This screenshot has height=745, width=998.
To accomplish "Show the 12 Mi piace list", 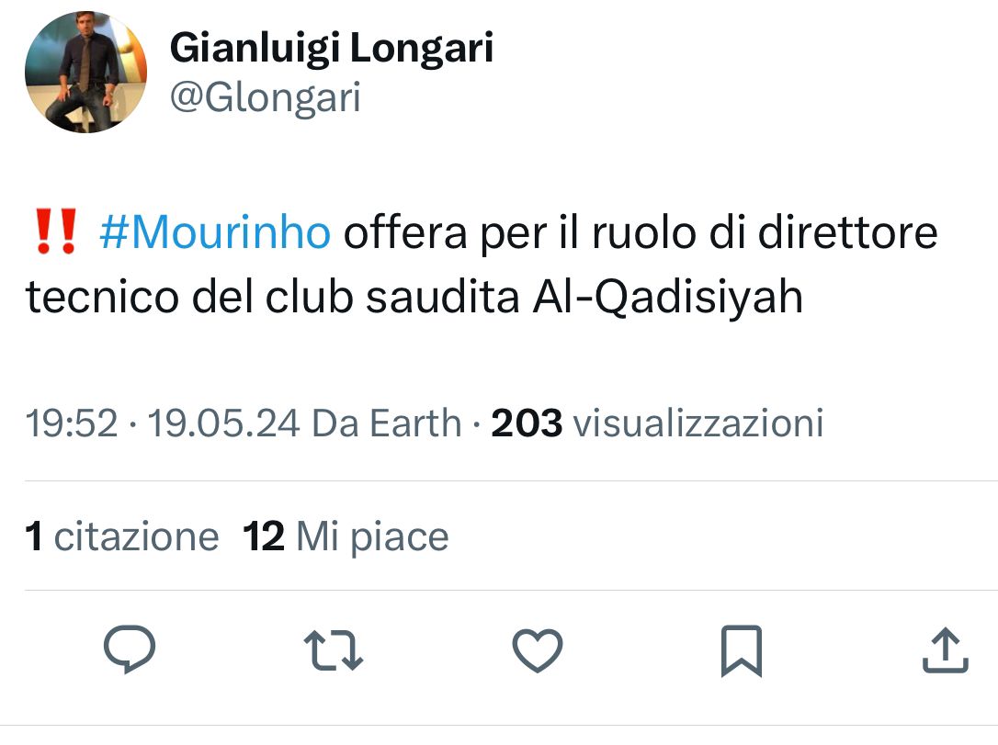I will click(x=346, y=536).
